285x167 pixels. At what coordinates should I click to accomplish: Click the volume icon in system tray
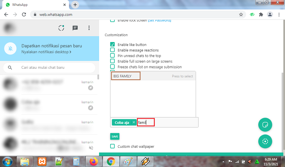tap(250, 161)
